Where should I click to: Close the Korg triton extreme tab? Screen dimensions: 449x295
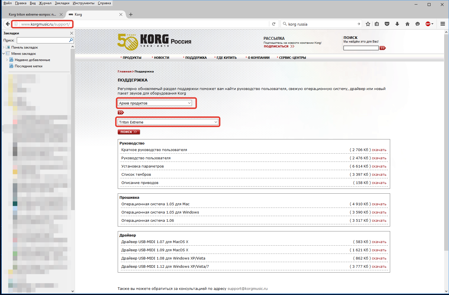point(61,14)
